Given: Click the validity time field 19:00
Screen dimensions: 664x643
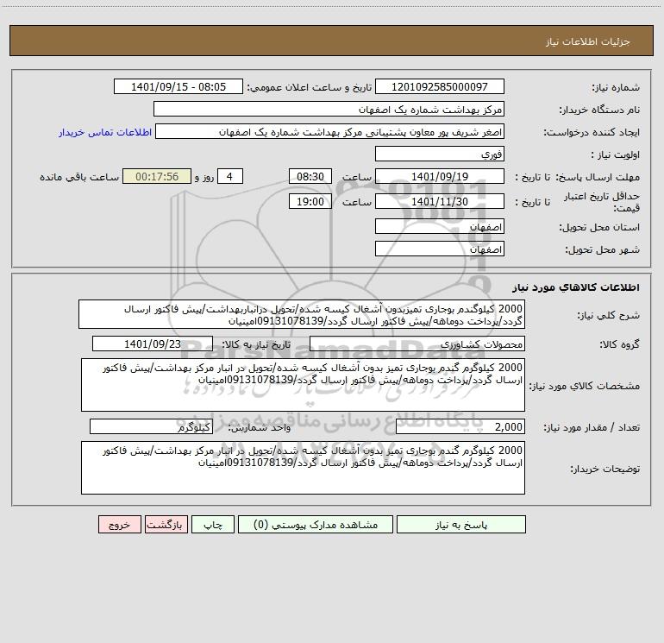Looking at the screenshot, I should [310, 201].
